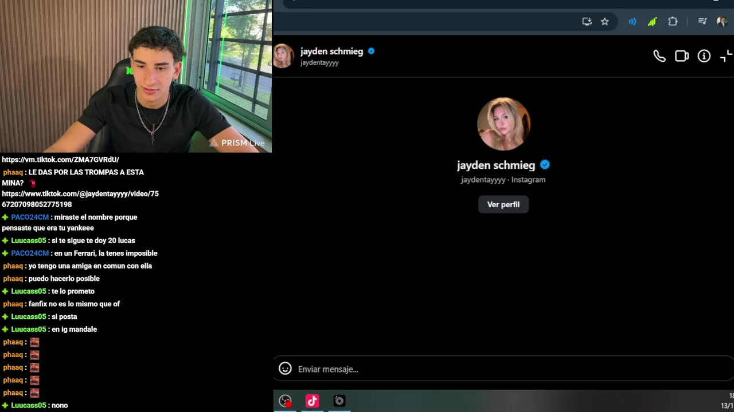The height and width of the screenshot is (412, 734).
Task: Click the large 'jayden schmieg' name heading
Action: (x=496, y=165)
